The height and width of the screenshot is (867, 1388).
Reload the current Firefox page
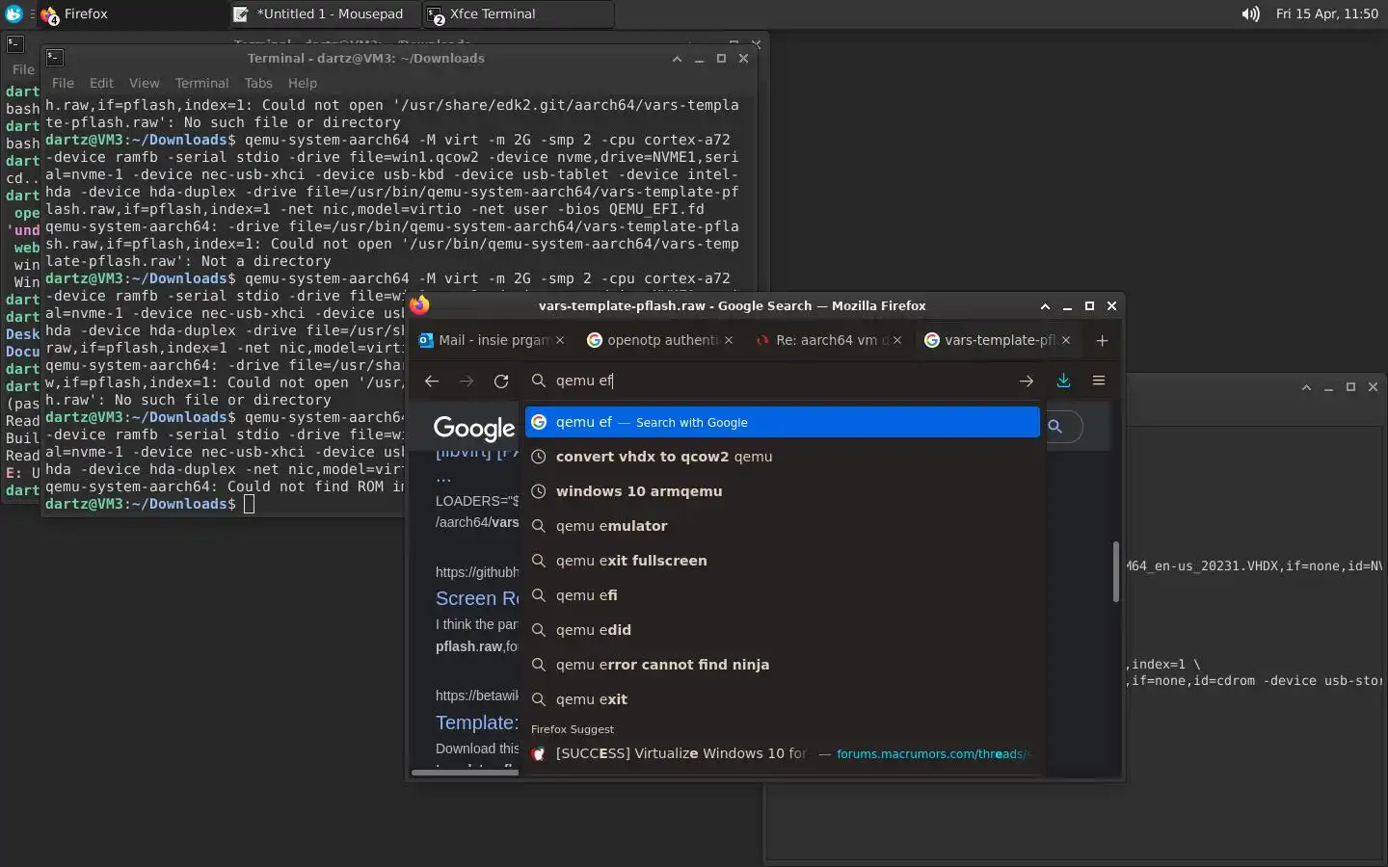(x=501, y=381)
